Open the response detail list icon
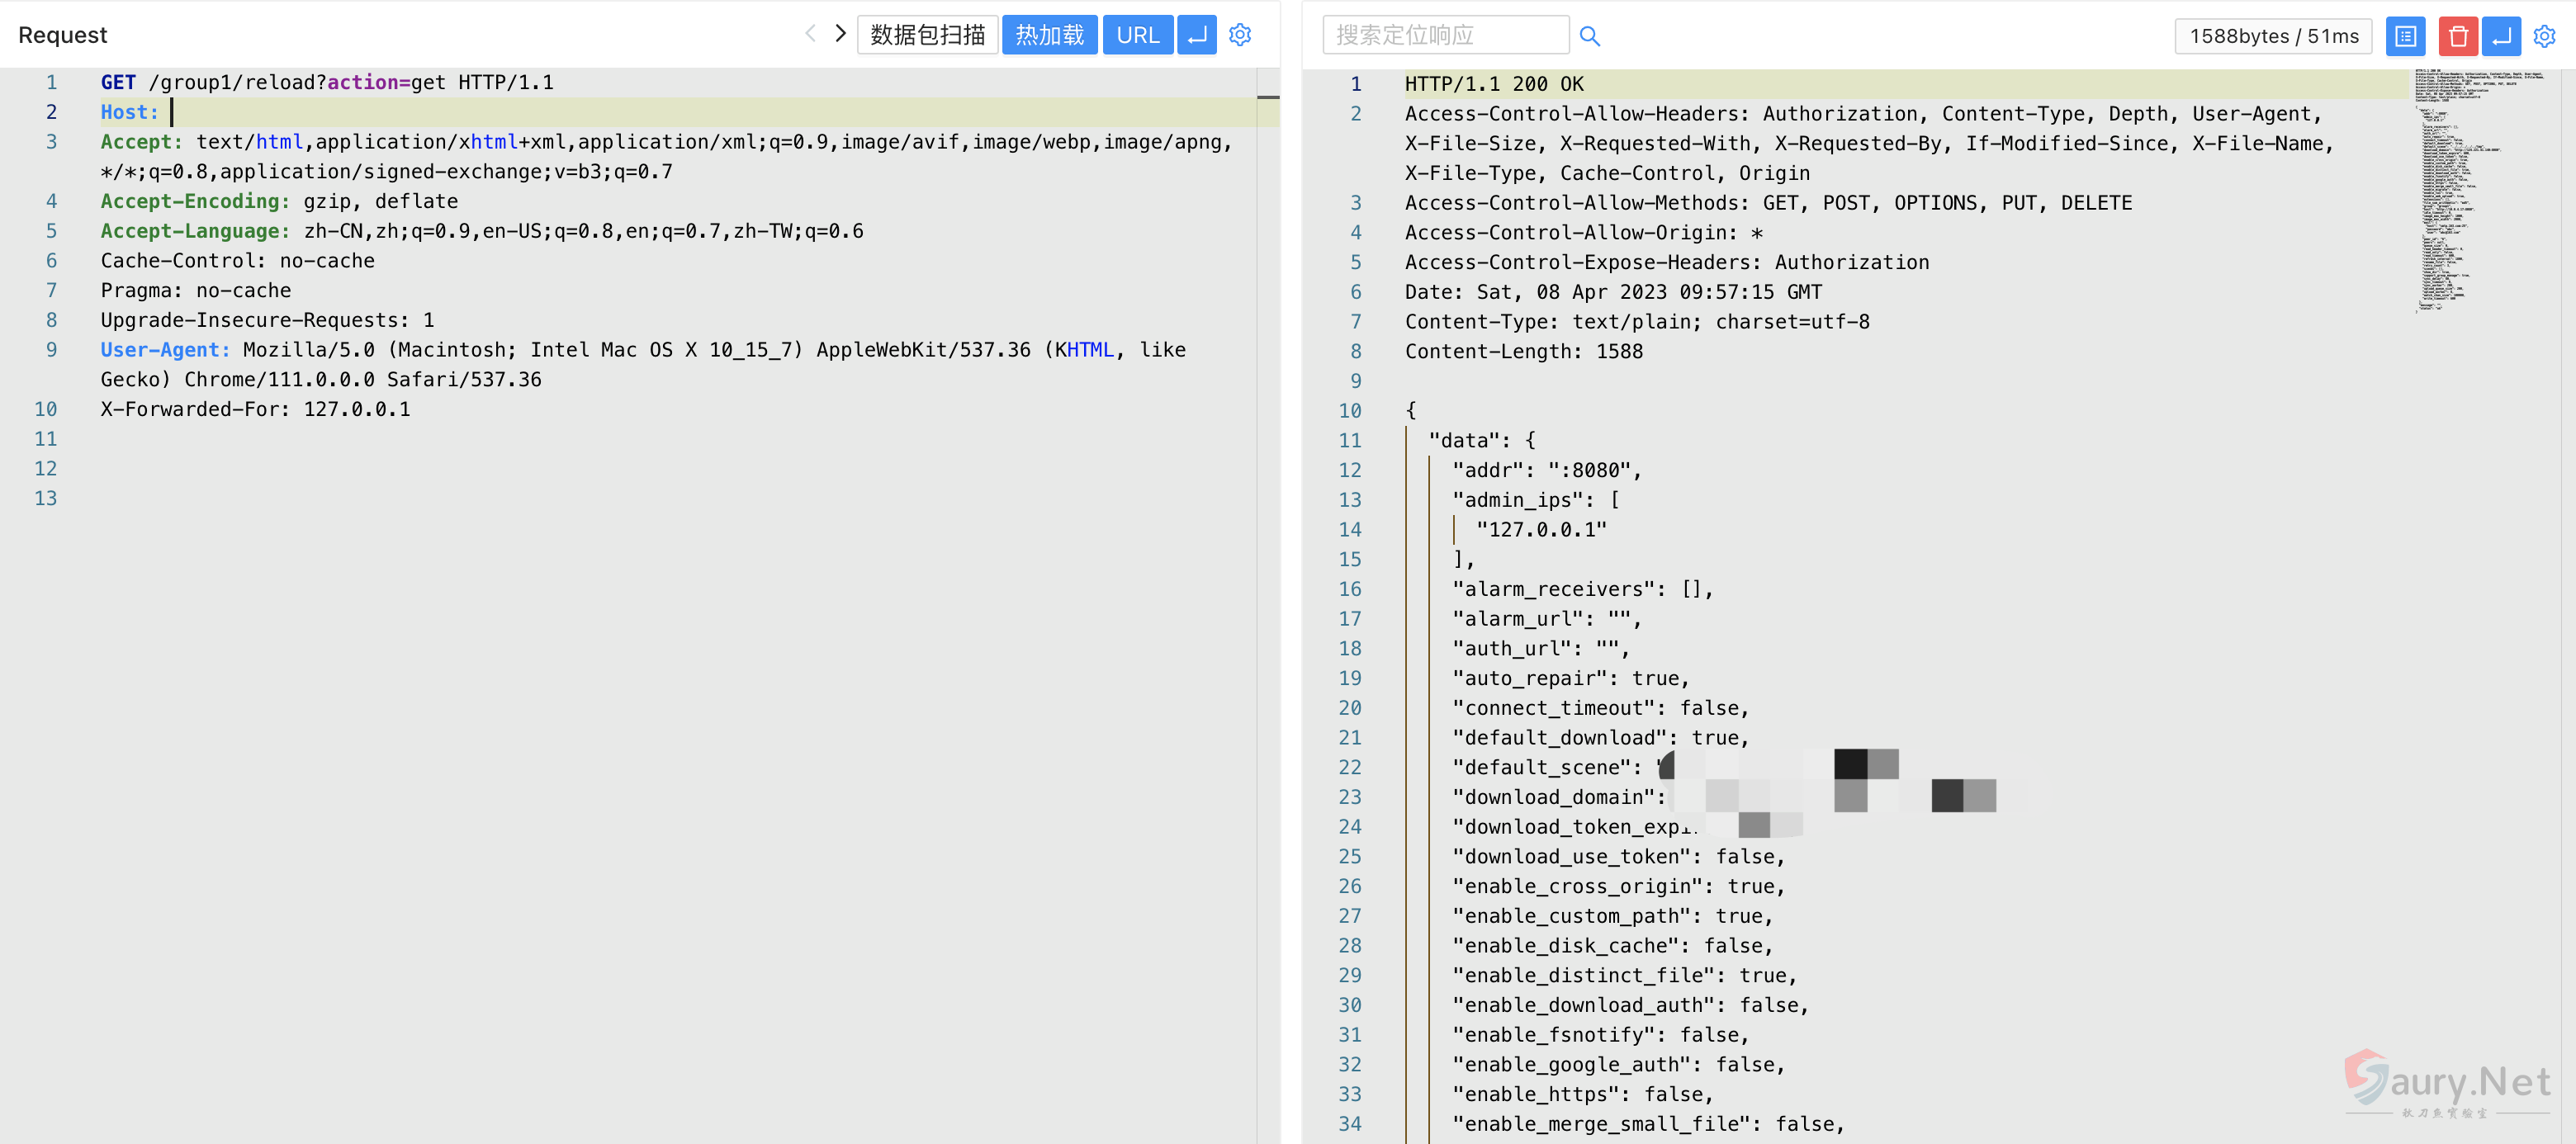Screen dimensions: 2576x1144 point(2405,36)
